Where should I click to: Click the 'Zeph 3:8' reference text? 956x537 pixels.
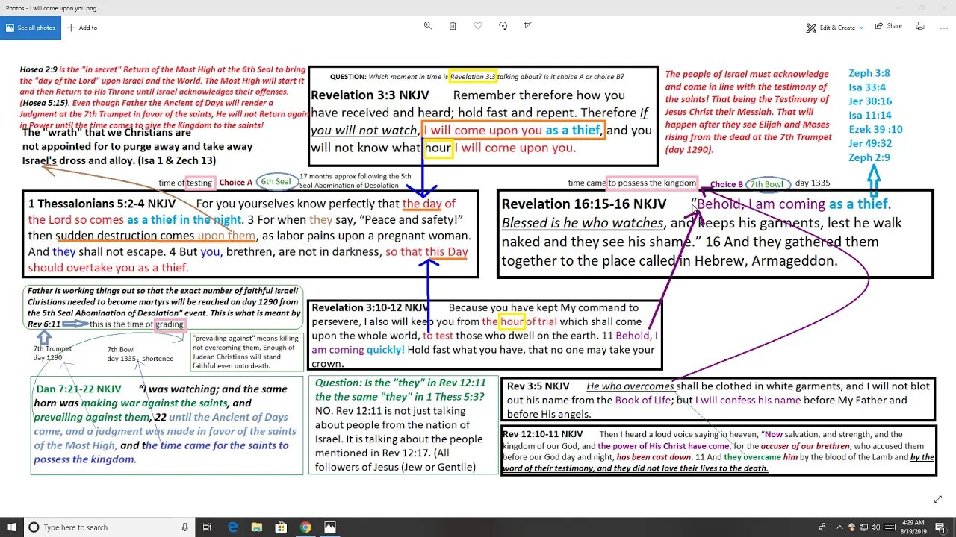[869, 73]
